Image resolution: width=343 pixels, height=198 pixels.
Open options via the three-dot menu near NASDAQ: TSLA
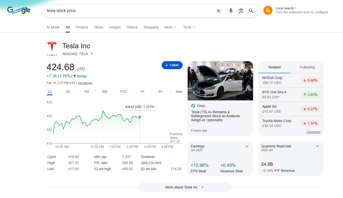(92, 54)
